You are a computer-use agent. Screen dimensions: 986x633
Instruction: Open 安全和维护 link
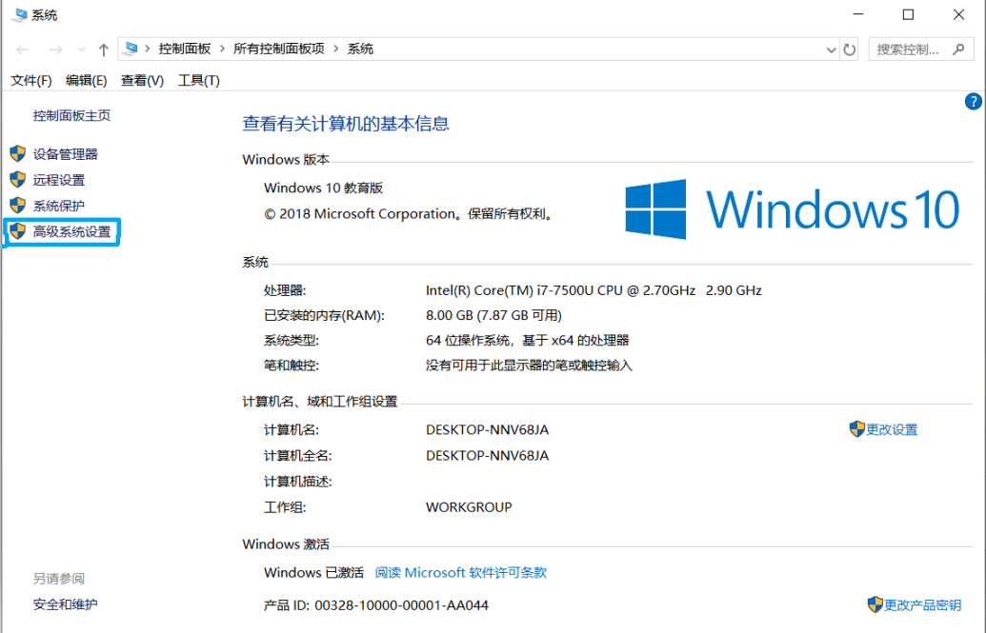pyautogui.click(x=66, y=604)
